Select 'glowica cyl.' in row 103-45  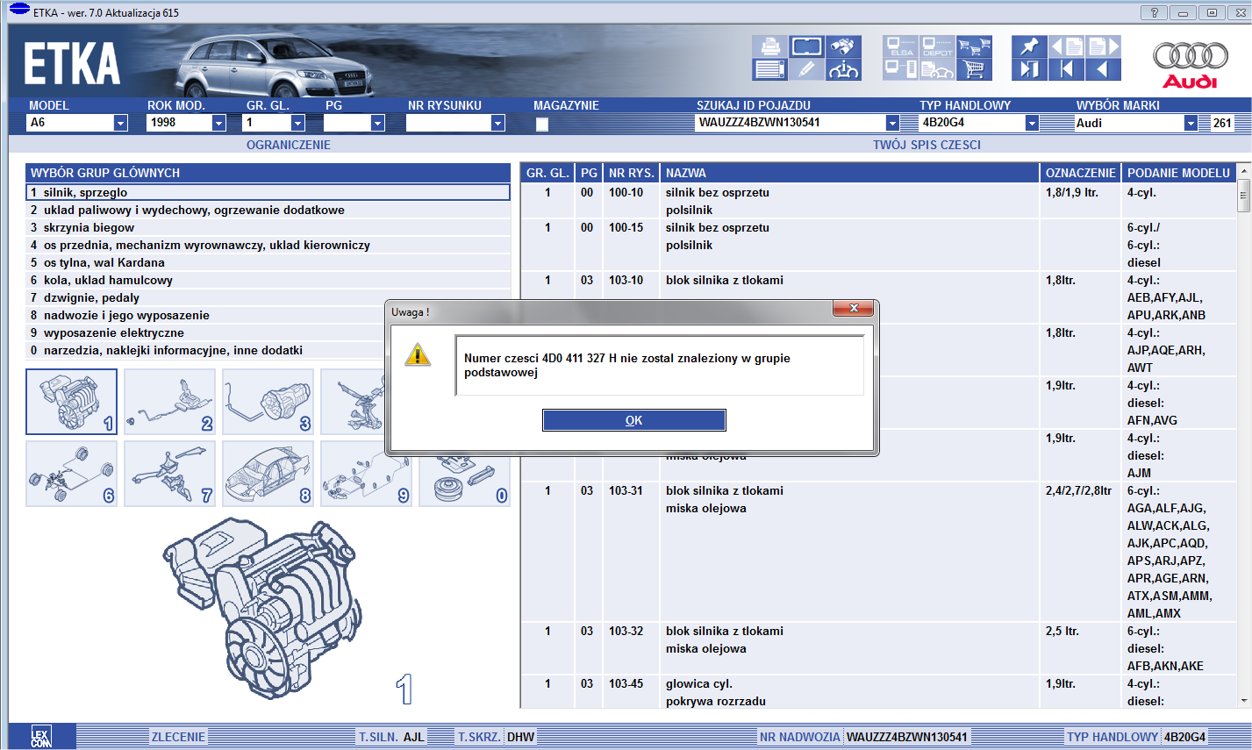click(698, 683)
